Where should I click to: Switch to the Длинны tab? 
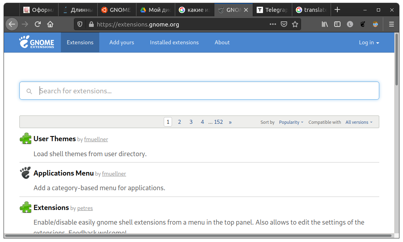[78, 10]
